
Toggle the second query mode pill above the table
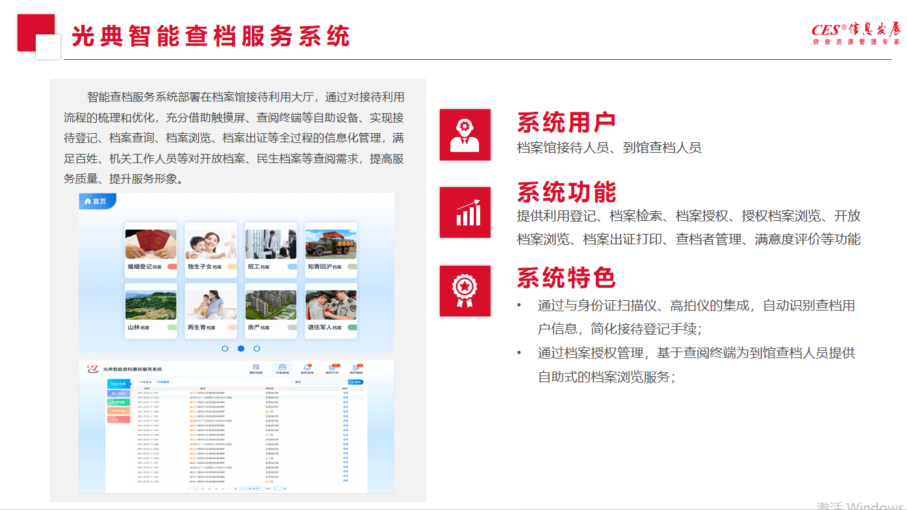click(162, 382)
